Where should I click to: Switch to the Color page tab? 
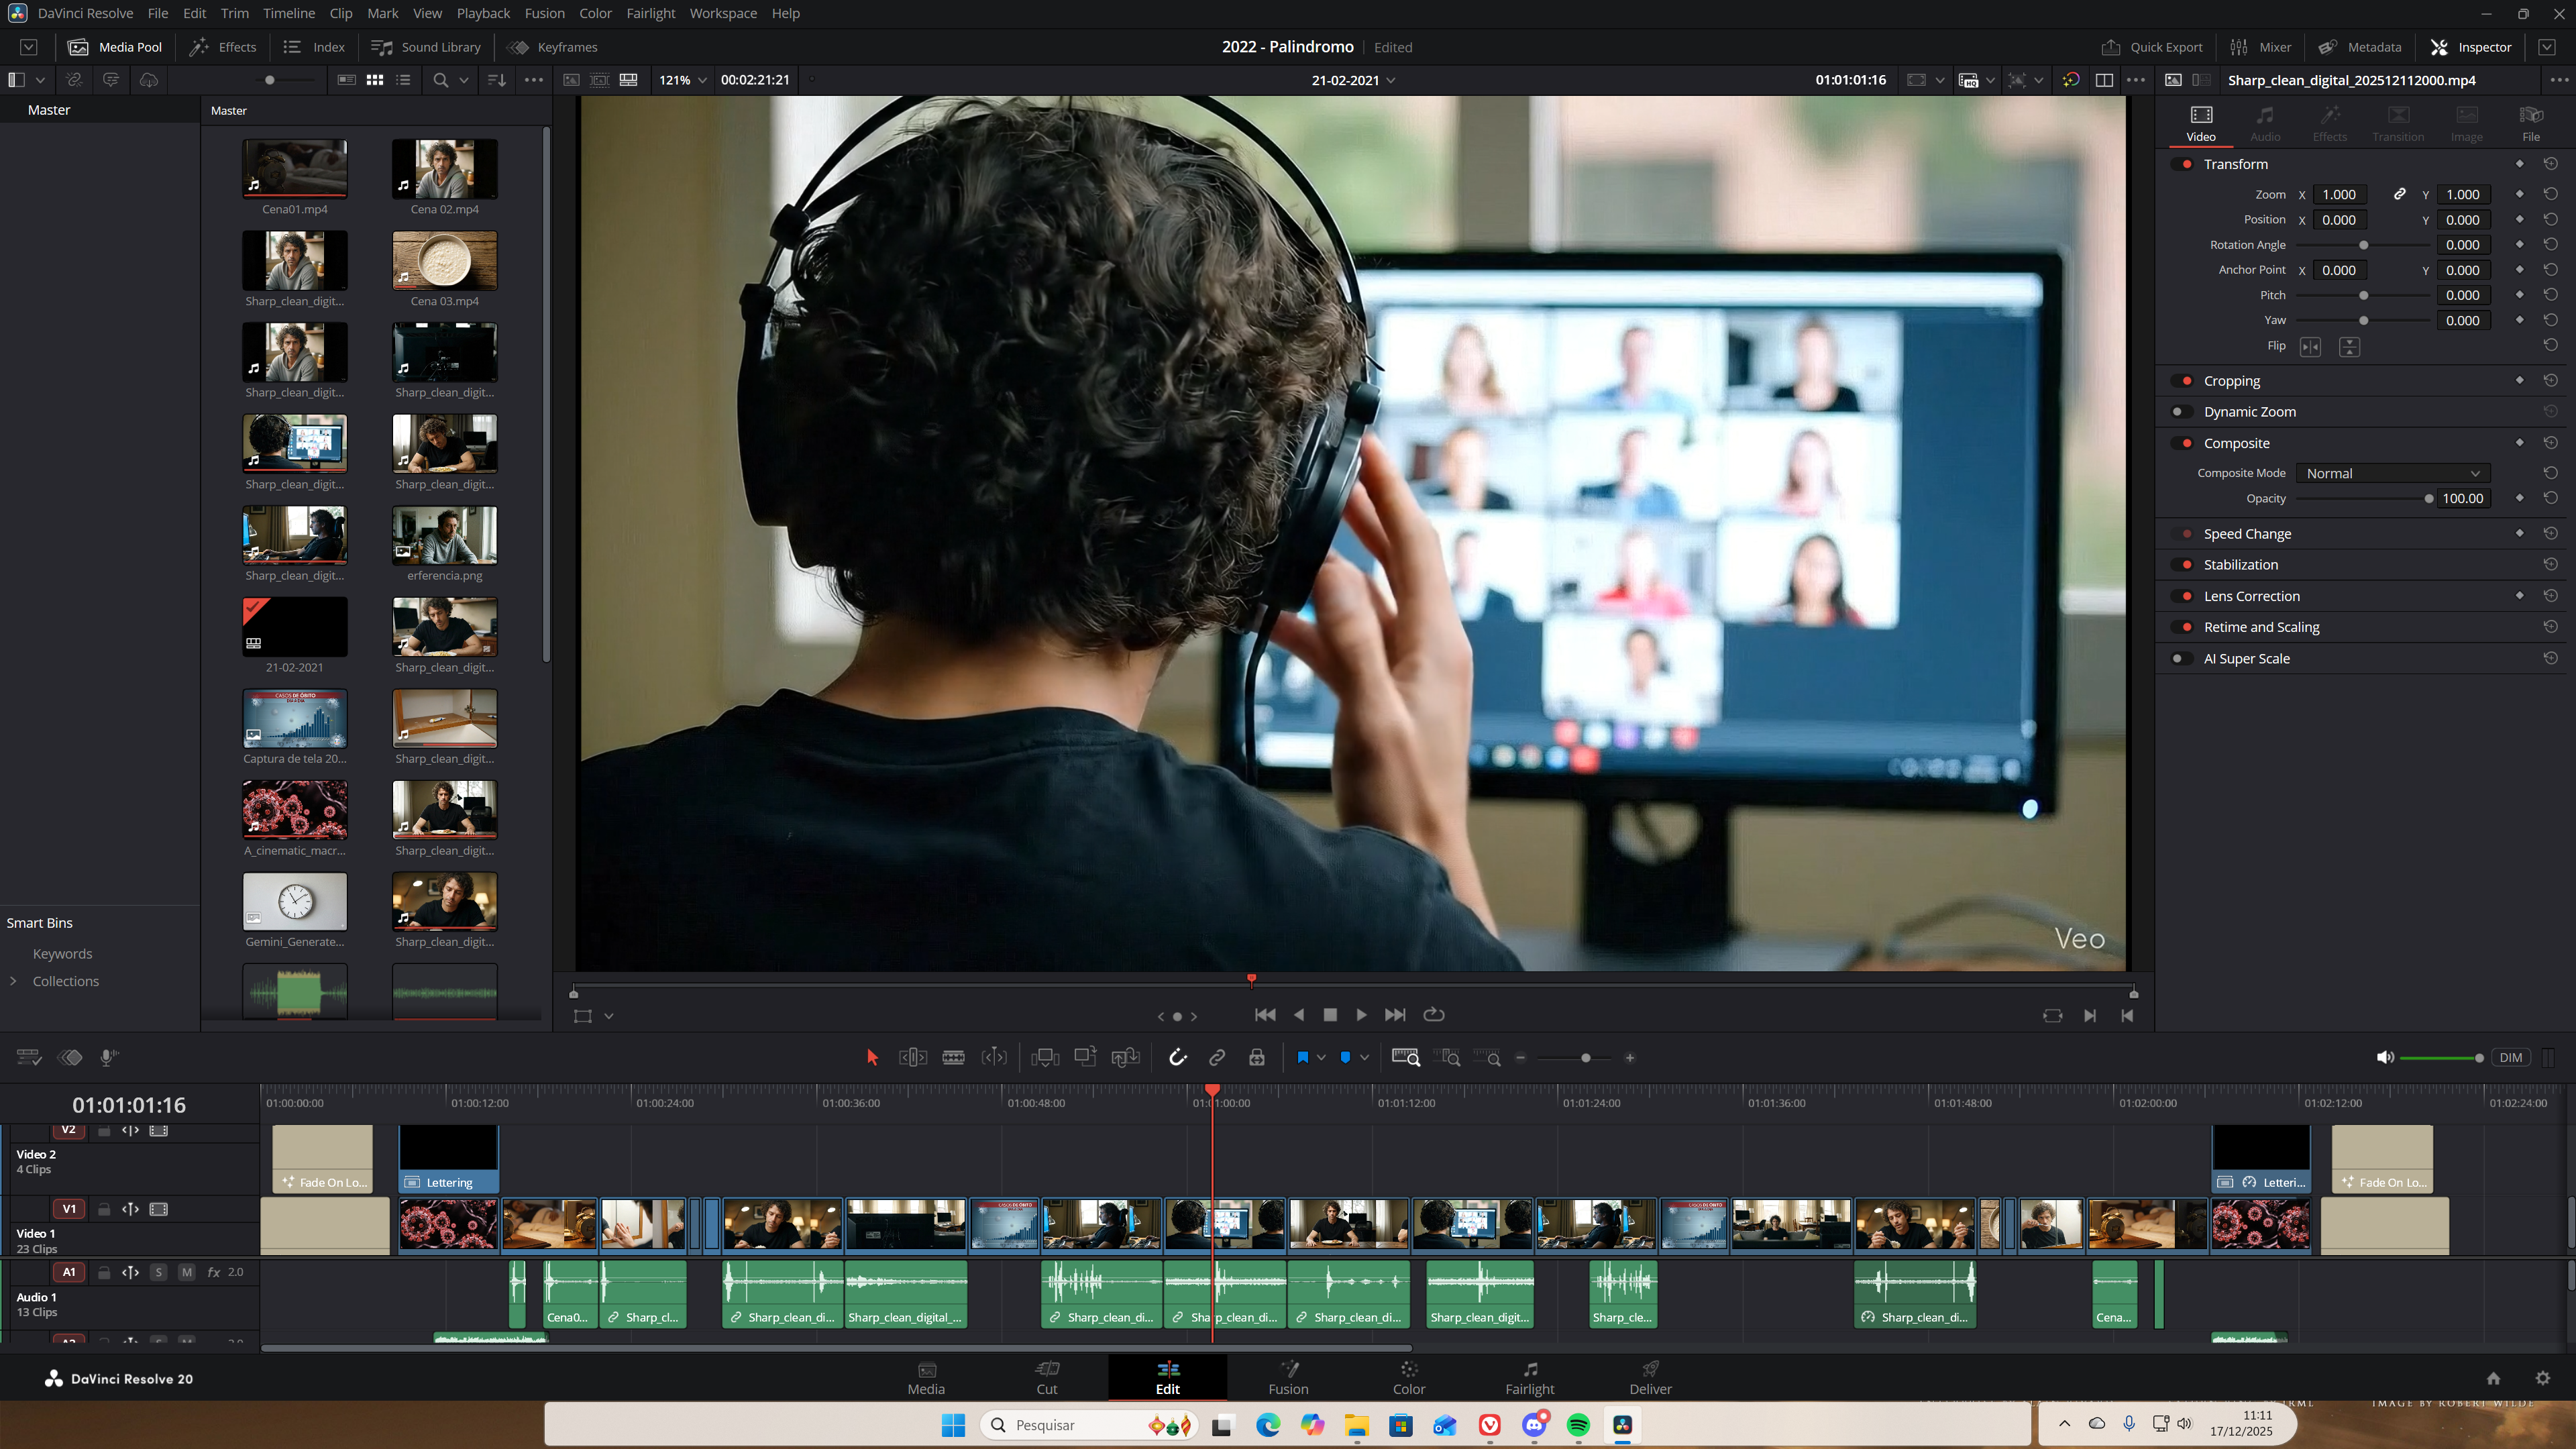click(x=1408, y=1377)
